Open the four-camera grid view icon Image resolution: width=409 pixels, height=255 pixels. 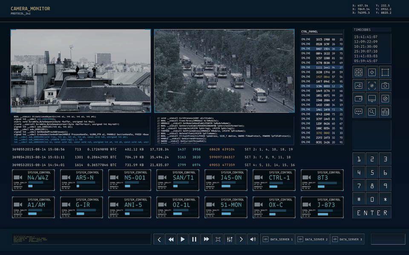pyautogui.click(x=359, y=72)
